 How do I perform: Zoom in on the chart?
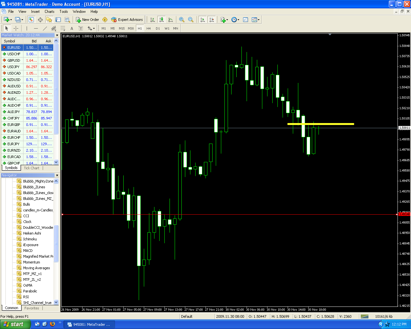click(x=182, y=20)
